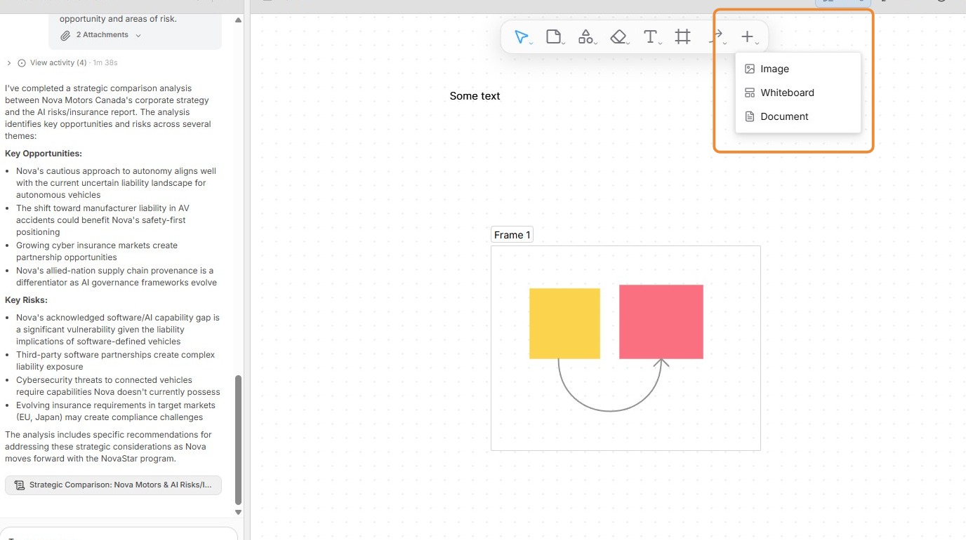966x540 pixels.
Task: Select the curved arrow connector
Action: point(609,410)
